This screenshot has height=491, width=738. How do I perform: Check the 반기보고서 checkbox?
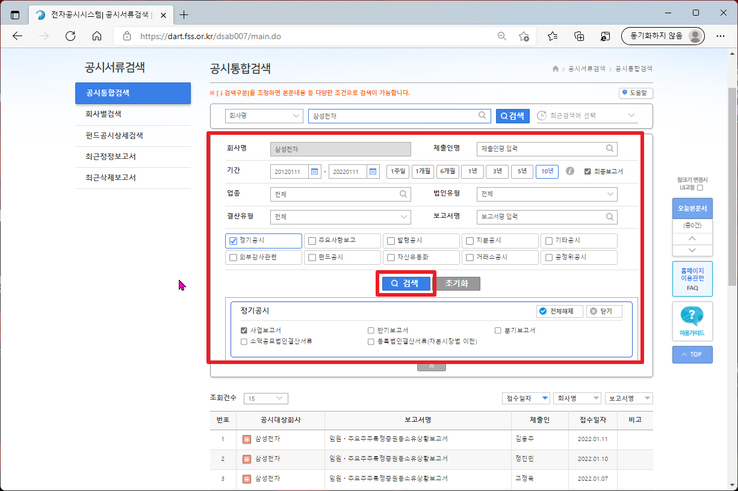pyautogui.click(x=371, y=330)
